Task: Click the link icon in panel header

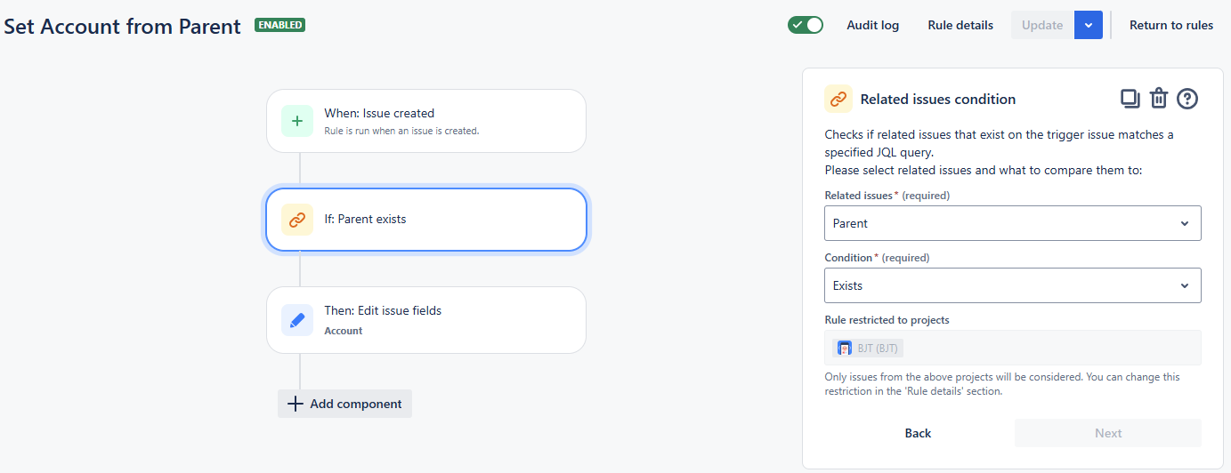Action: tap(838, 99)
